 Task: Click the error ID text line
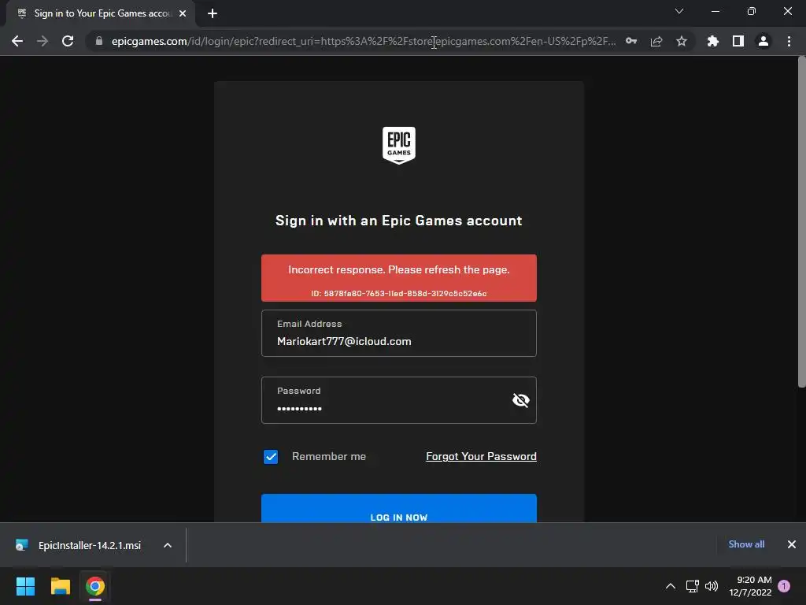click(x=399, y=293)
